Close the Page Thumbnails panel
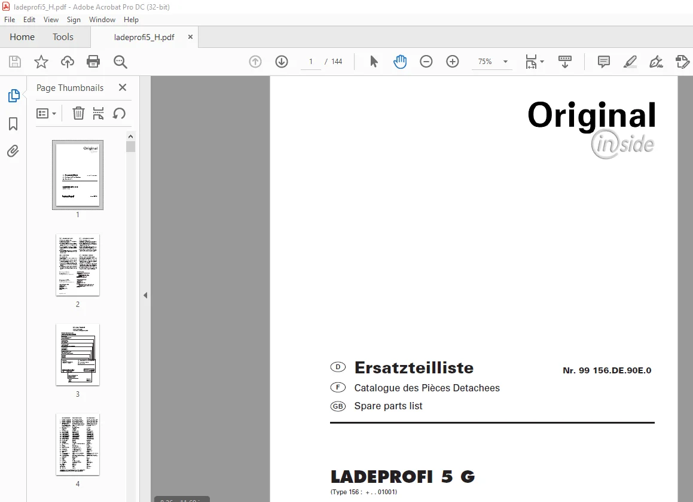Screen dimensions: 693x502 (x=123, y=87)
